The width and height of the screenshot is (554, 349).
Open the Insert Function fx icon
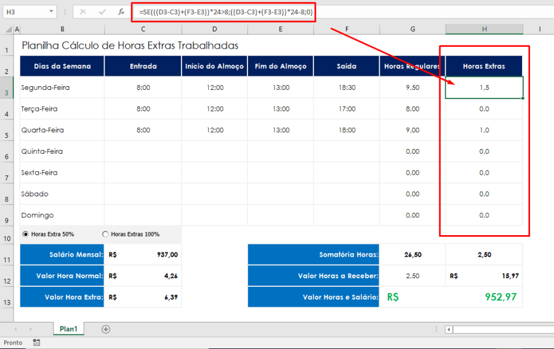tap(121, 12)
